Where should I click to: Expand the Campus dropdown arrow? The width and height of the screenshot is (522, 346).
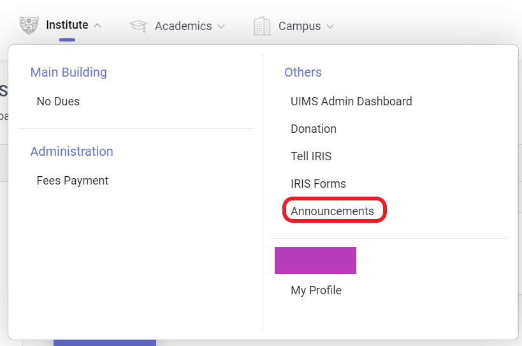[330, 27]
